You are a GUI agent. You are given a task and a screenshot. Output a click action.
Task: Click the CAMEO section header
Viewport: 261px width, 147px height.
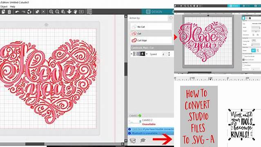pyautogui.click(x=151, y=116)
